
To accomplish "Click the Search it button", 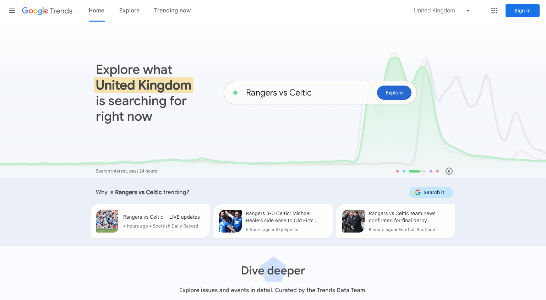I will 431,192.
